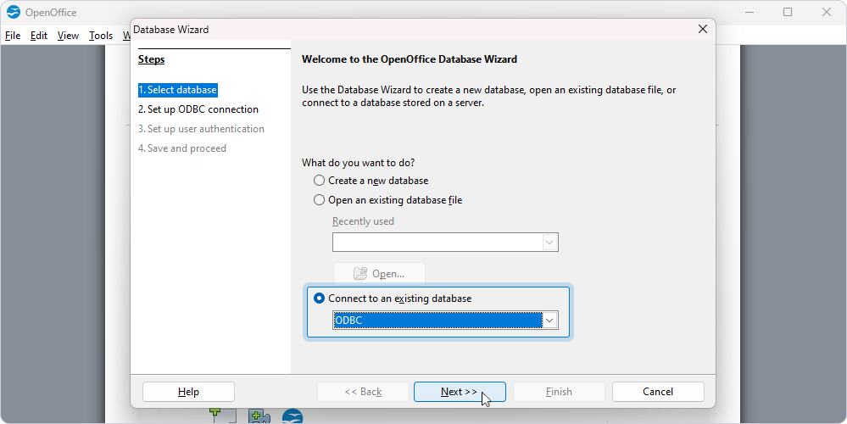847x424 pixels.
Task: Click the disabled << Back button
Action: 363,392
